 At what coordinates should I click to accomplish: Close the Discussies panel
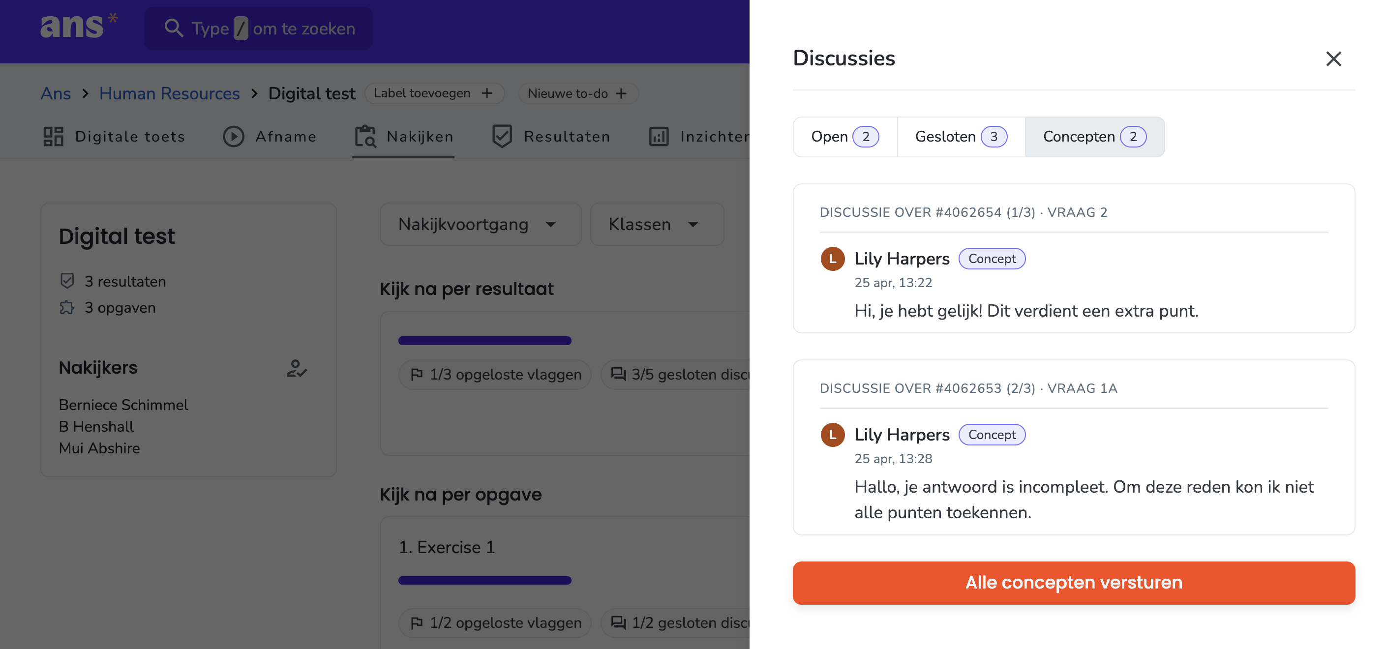click(1333, 59)
